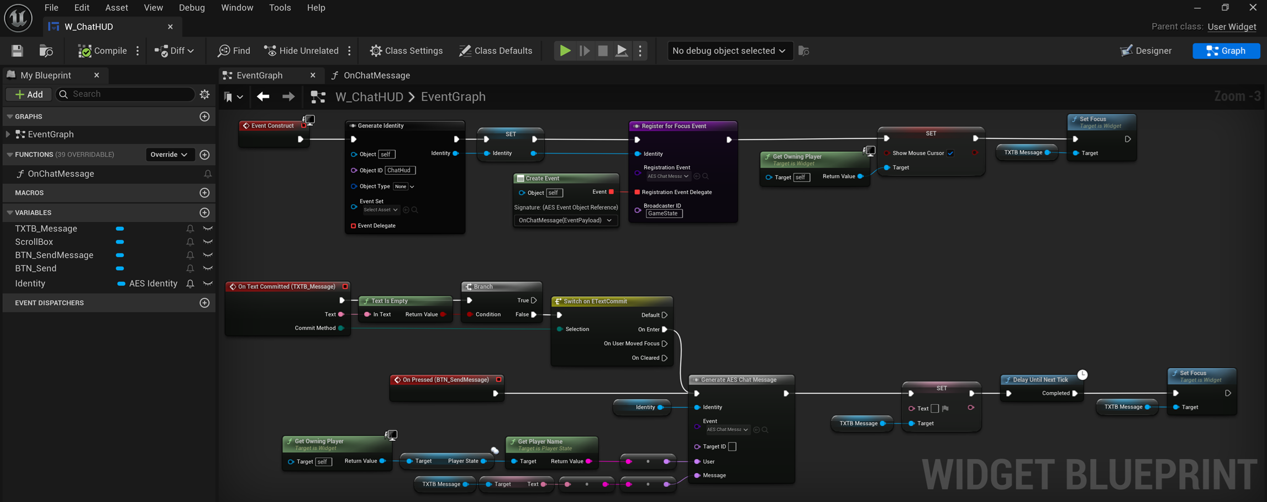Enable the Show Mouse Cursor checkbox

coord(951,153)
